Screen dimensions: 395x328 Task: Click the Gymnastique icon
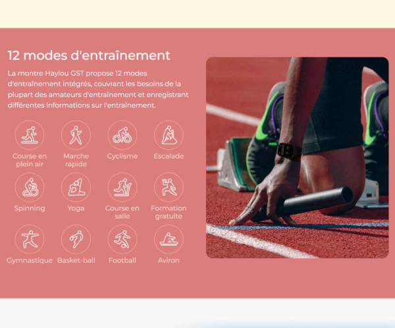[x=30, y=239]
